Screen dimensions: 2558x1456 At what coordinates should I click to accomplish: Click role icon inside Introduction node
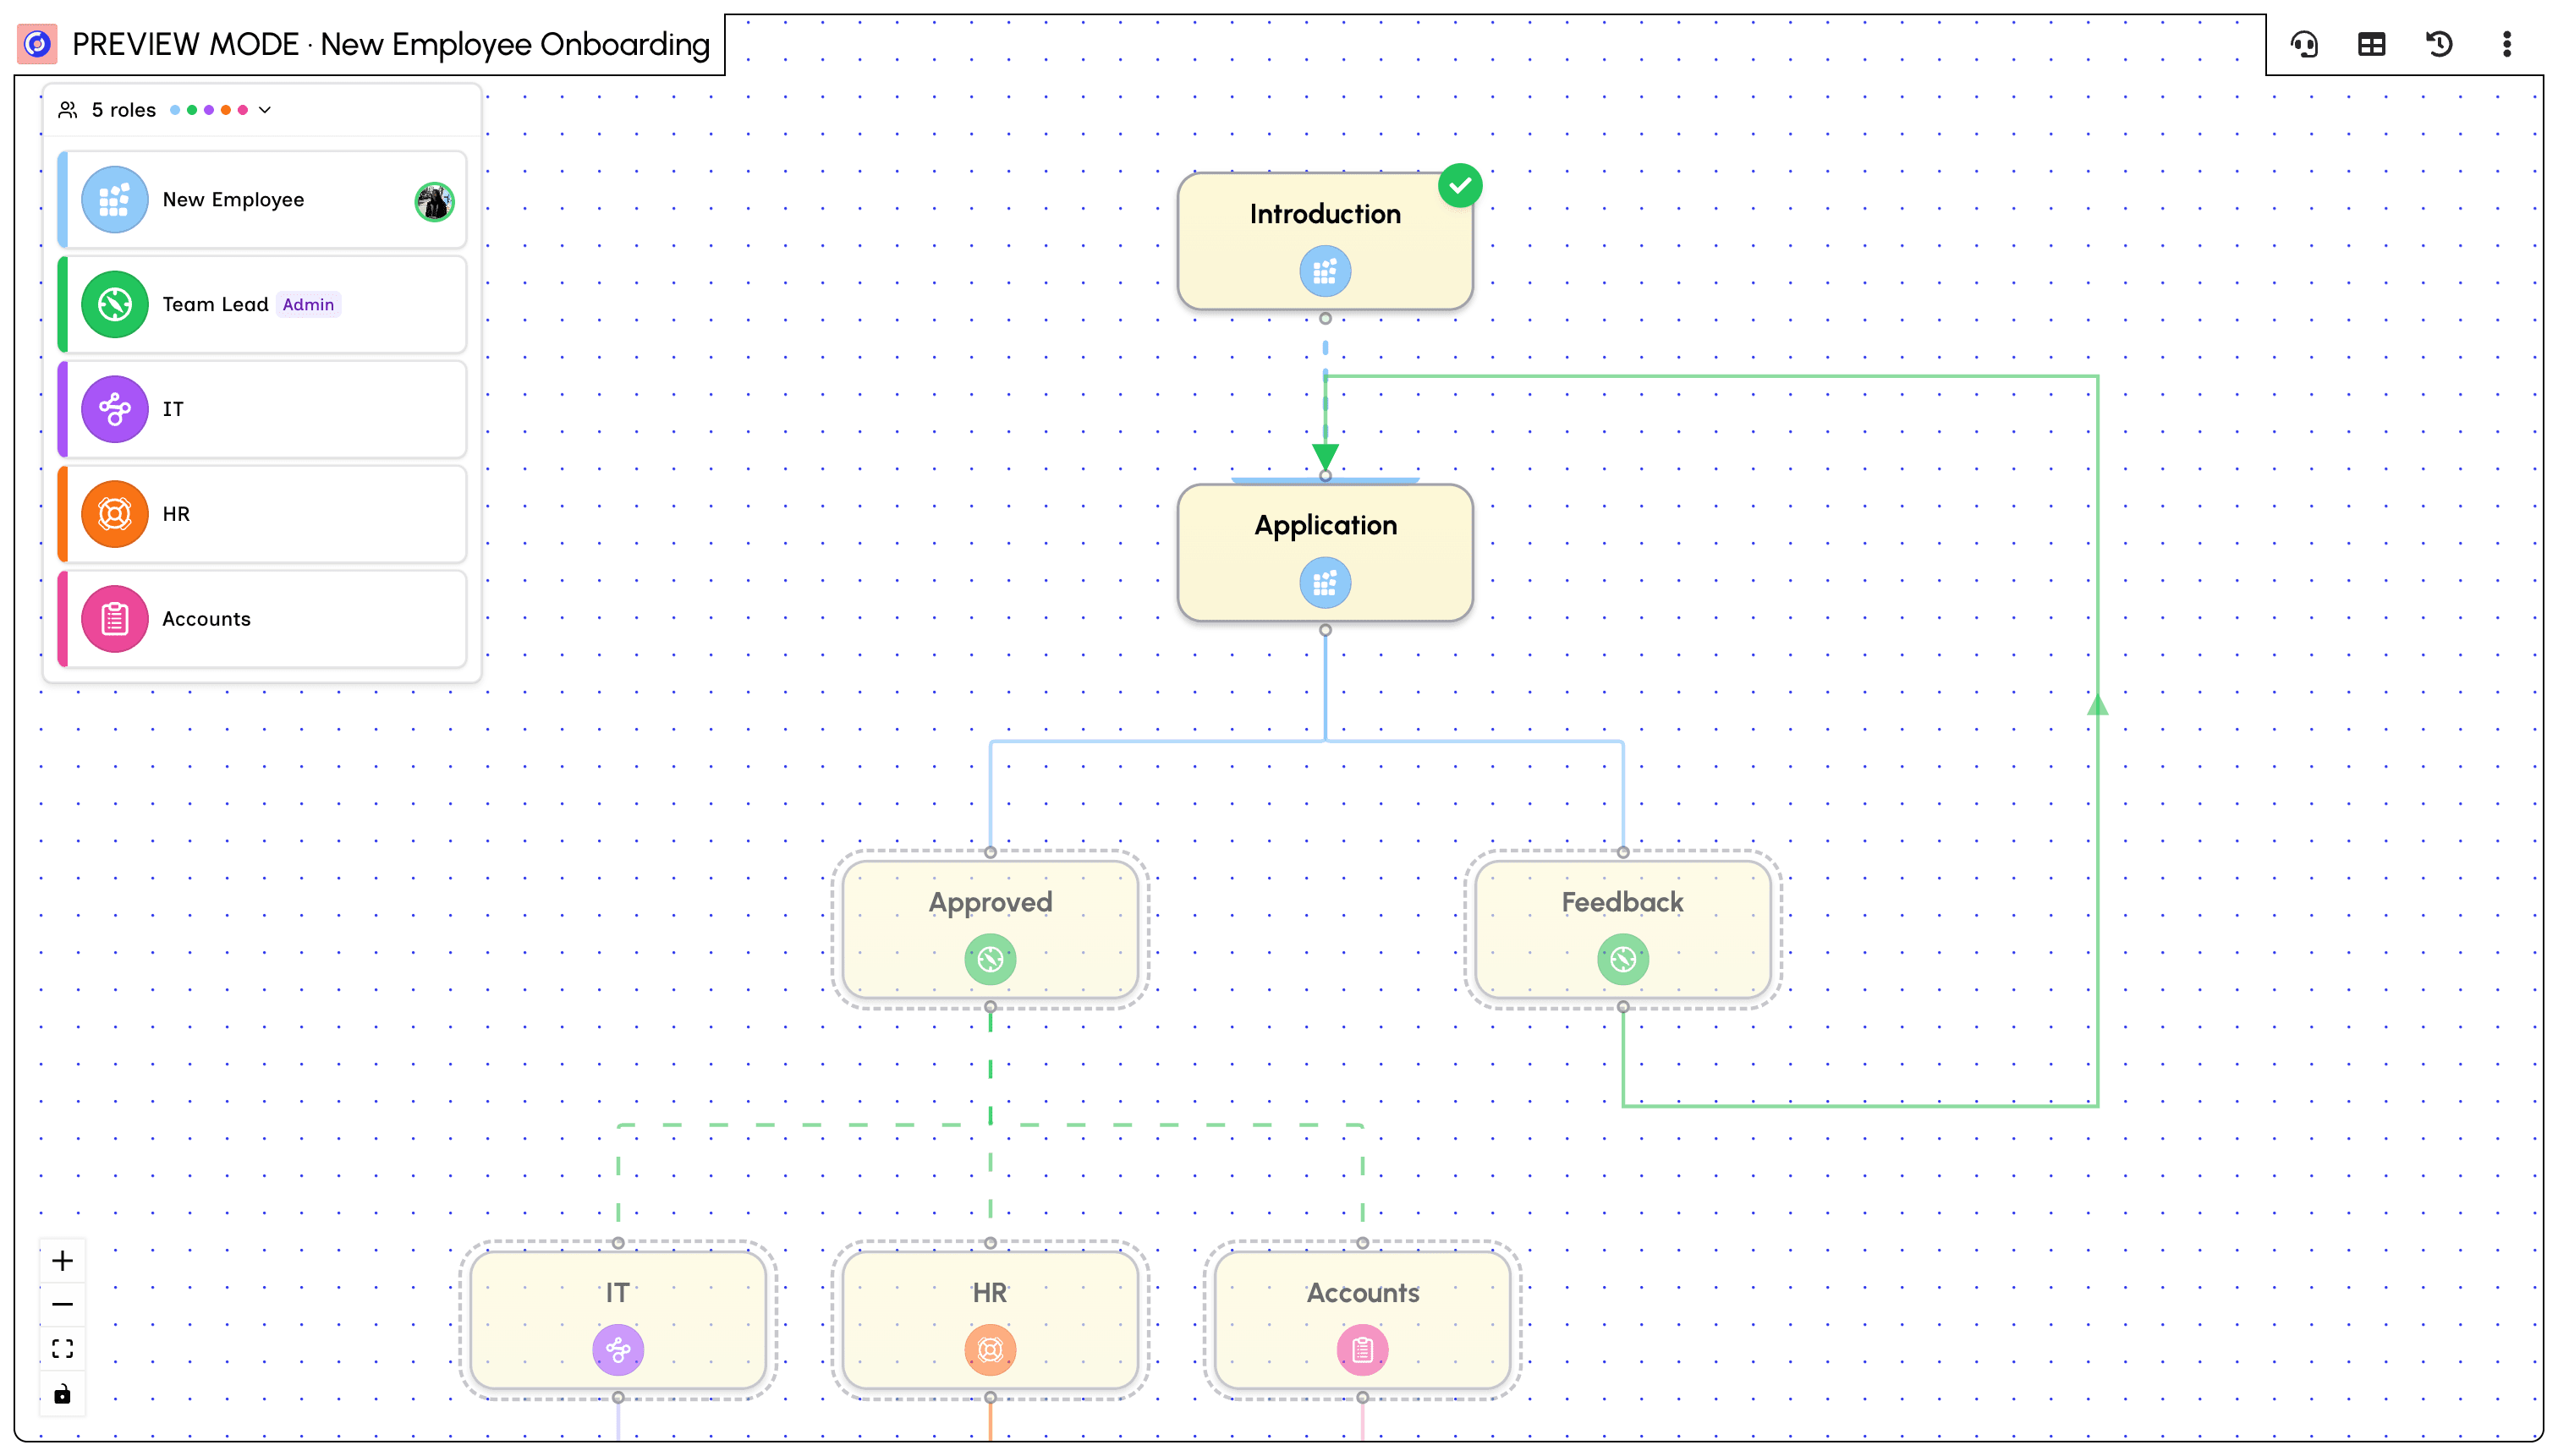[1325, 271]
